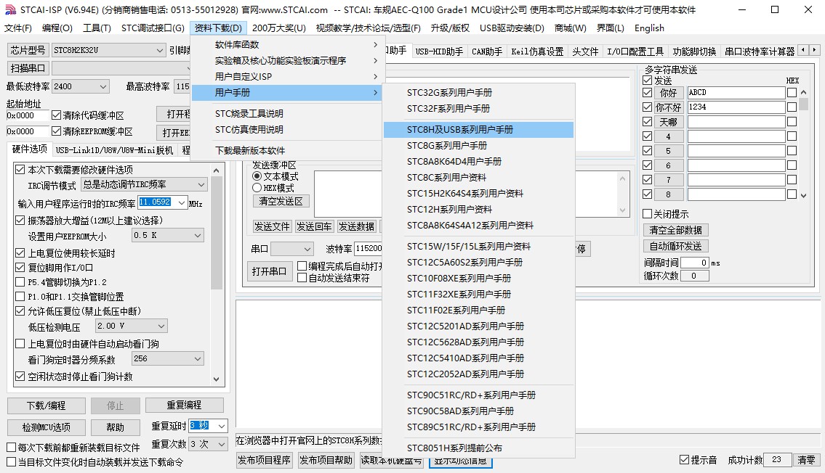Image resolution: width=825 pixels, height=473 pixels.
Task: Open the 文件(F) menu
Action: (x=18, y=28)
